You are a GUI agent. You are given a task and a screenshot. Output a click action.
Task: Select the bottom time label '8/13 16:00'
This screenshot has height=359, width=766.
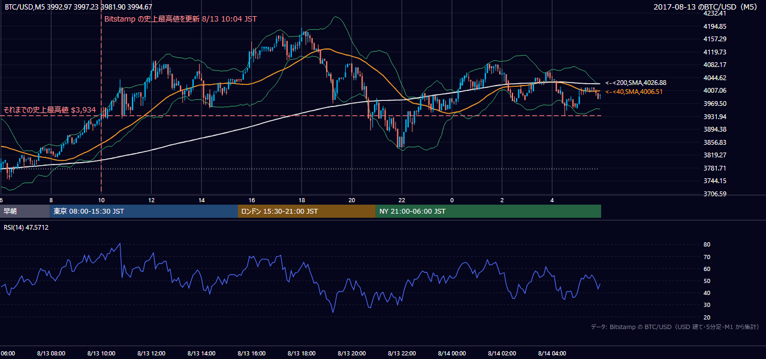(251, 354)
